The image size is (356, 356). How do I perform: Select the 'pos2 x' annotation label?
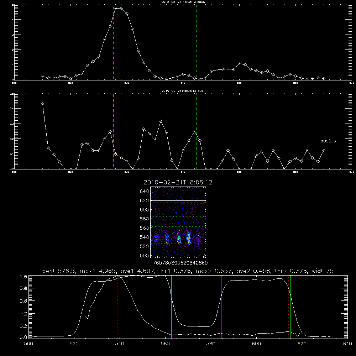click(328, 141)
